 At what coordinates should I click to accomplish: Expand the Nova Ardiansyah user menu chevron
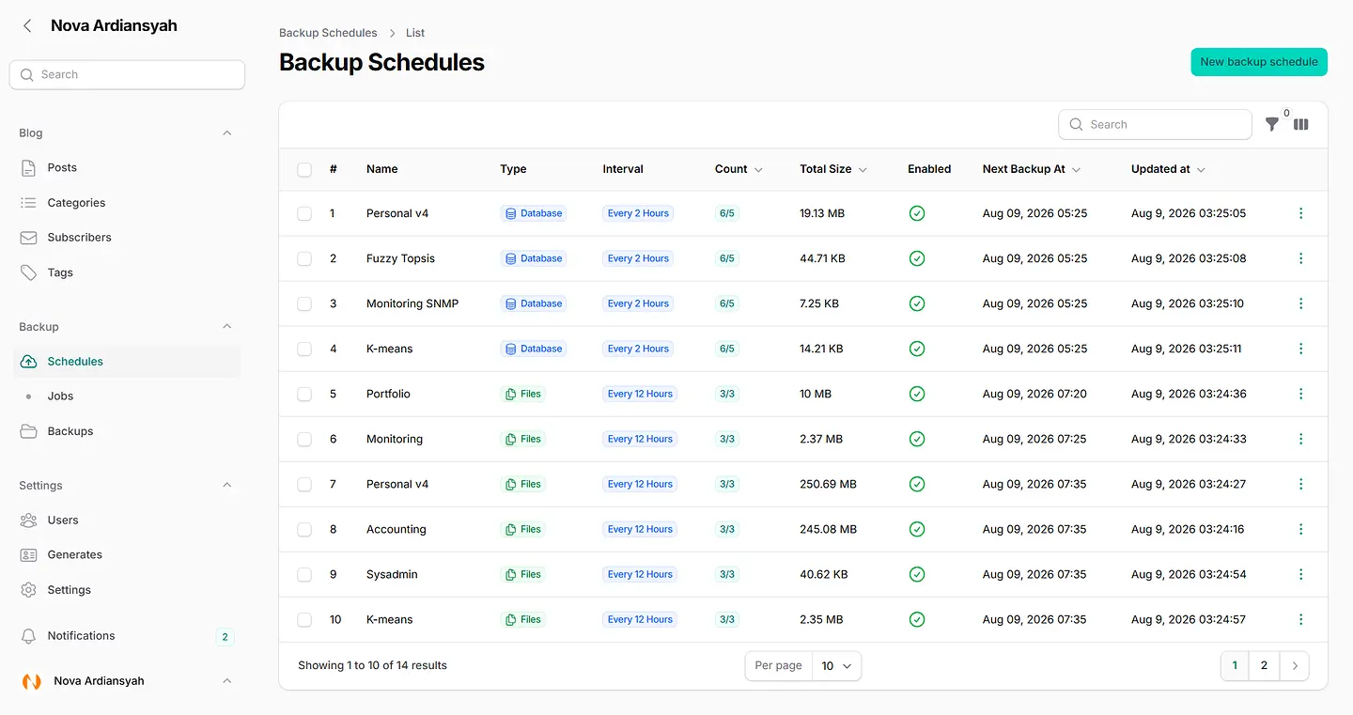pos(226,681)
